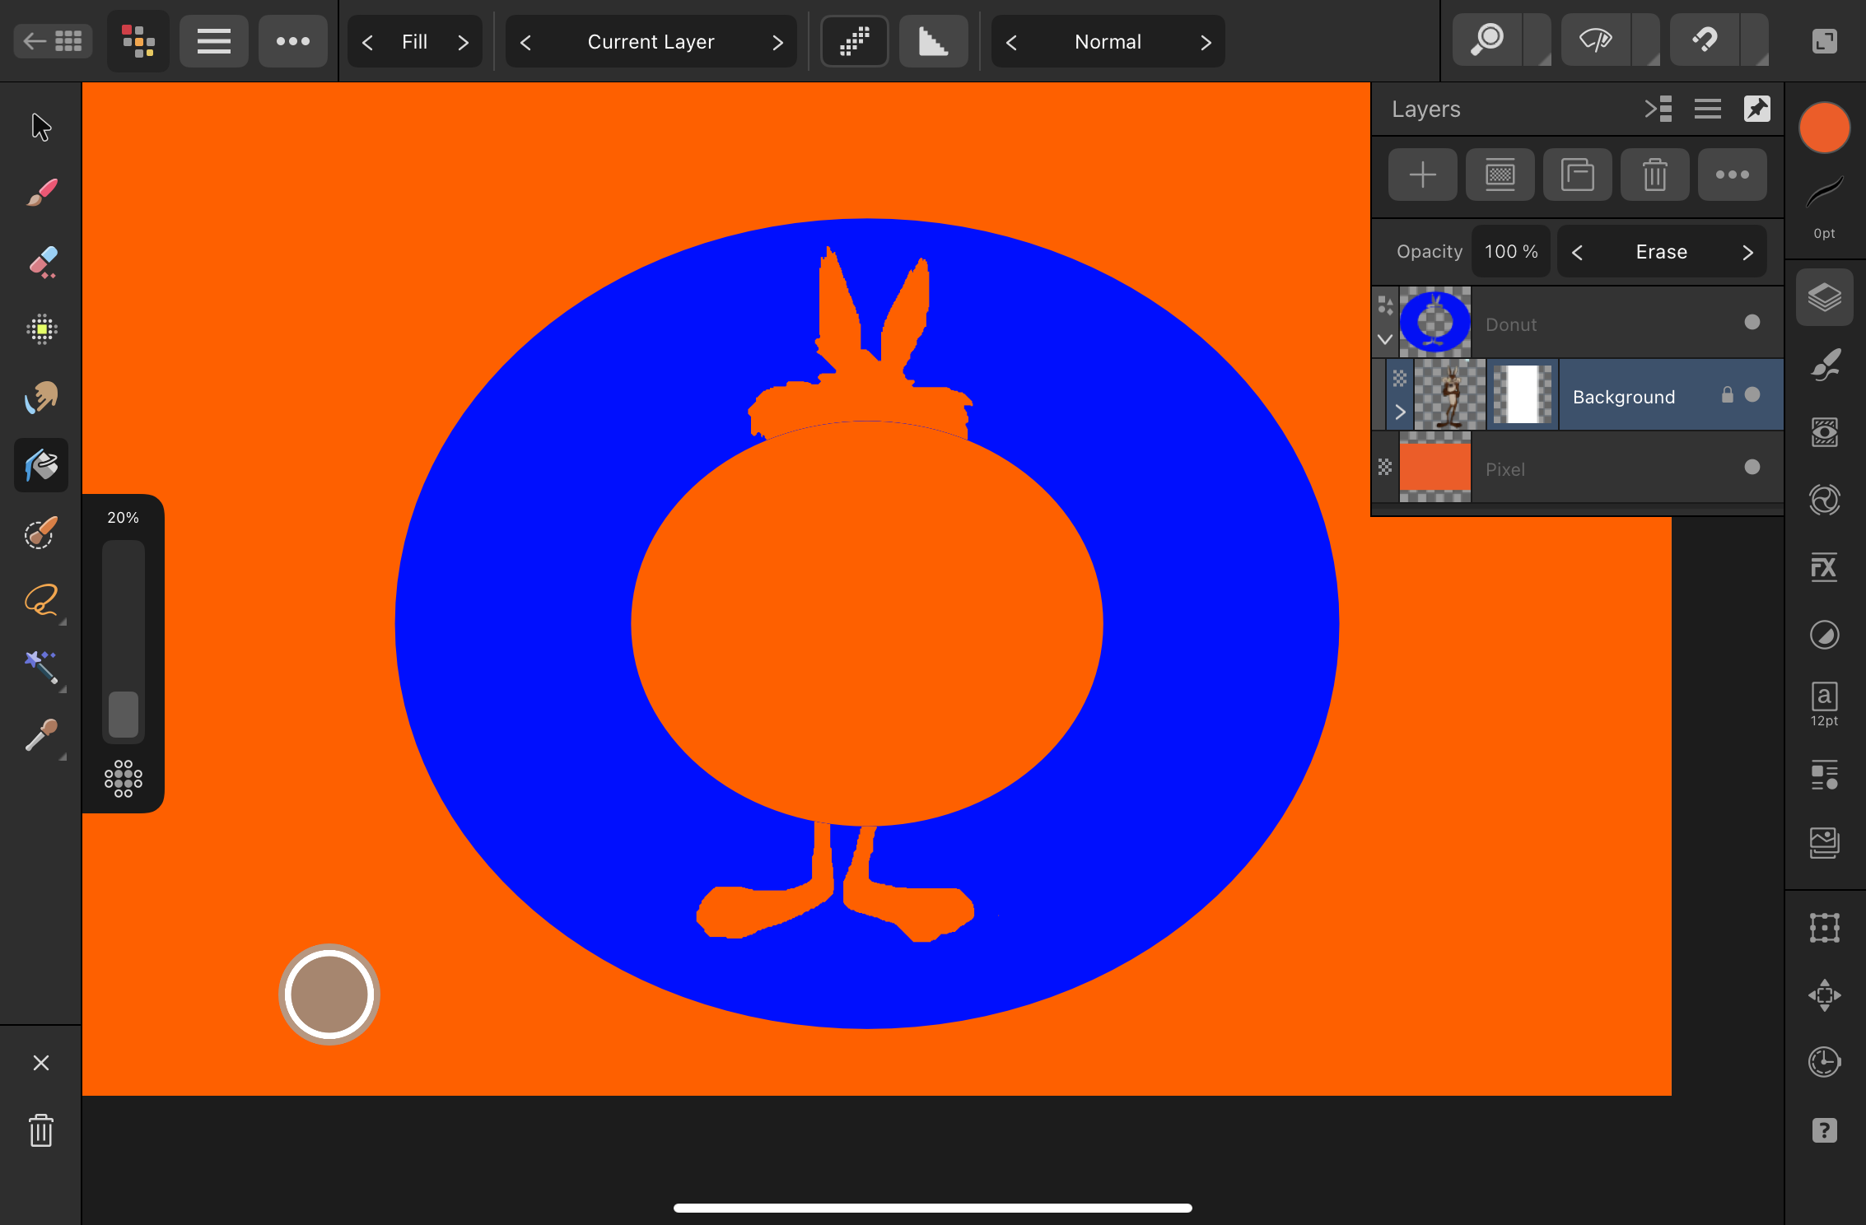
Task: Select the Paint Brush tool
Action: [41, 193]
